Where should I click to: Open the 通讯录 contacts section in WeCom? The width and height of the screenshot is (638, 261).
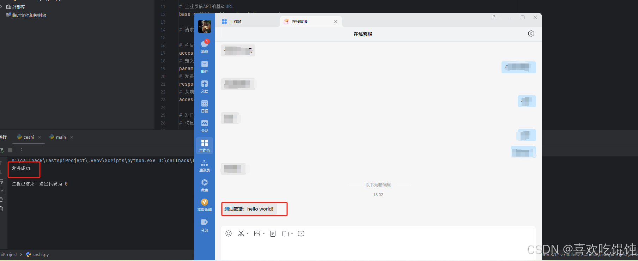pos(205,165)
